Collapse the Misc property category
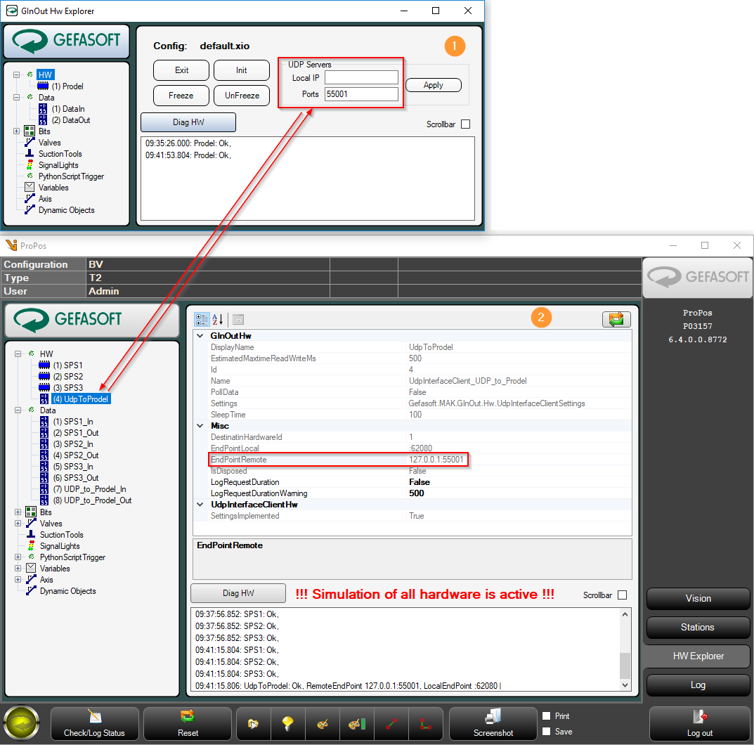 pos(200,426)
